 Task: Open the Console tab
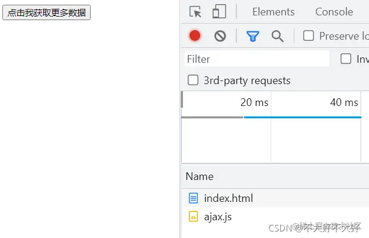coord(334,12)
